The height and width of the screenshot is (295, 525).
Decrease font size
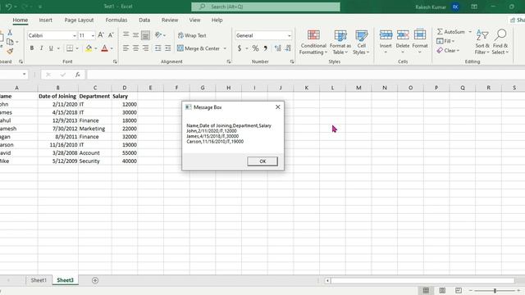coord(111,35)
